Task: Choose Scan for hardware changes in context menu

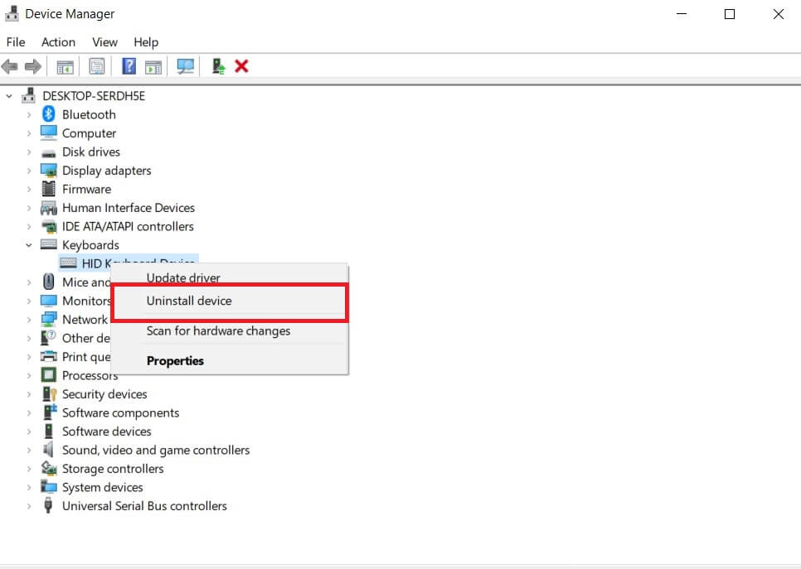Action: tap(230, 330)
